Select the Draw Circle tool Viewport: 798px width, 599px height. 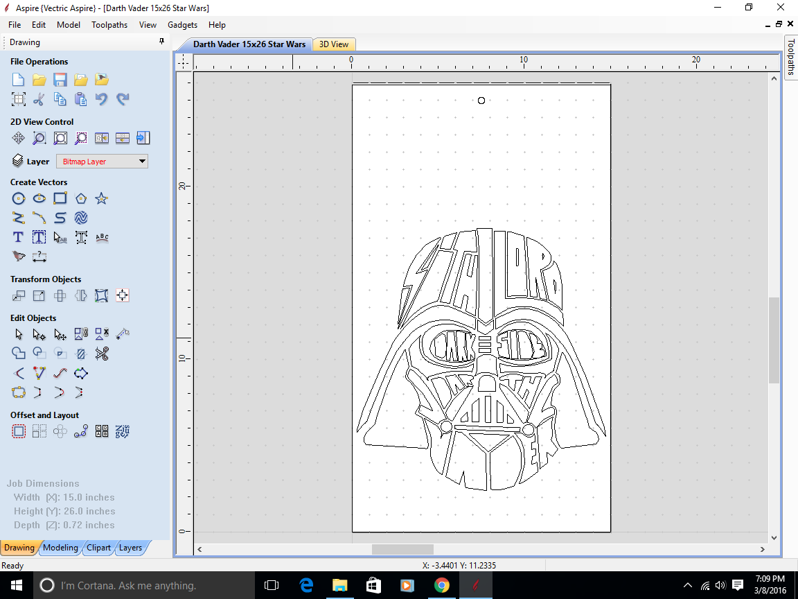coord(19,198)
